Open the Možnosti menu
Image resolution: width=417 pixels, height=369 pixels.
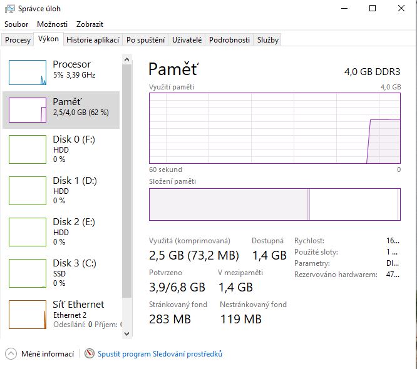[x=52, y=24]
